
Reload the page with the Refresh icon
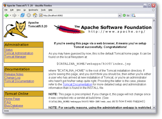pos(22,15)
